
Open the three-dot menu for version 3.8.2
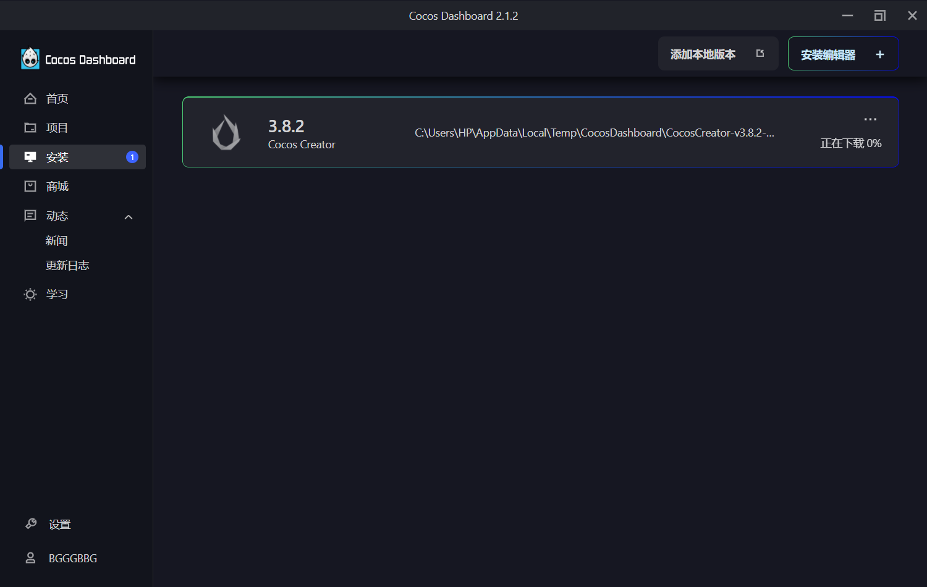coord(870,119)
